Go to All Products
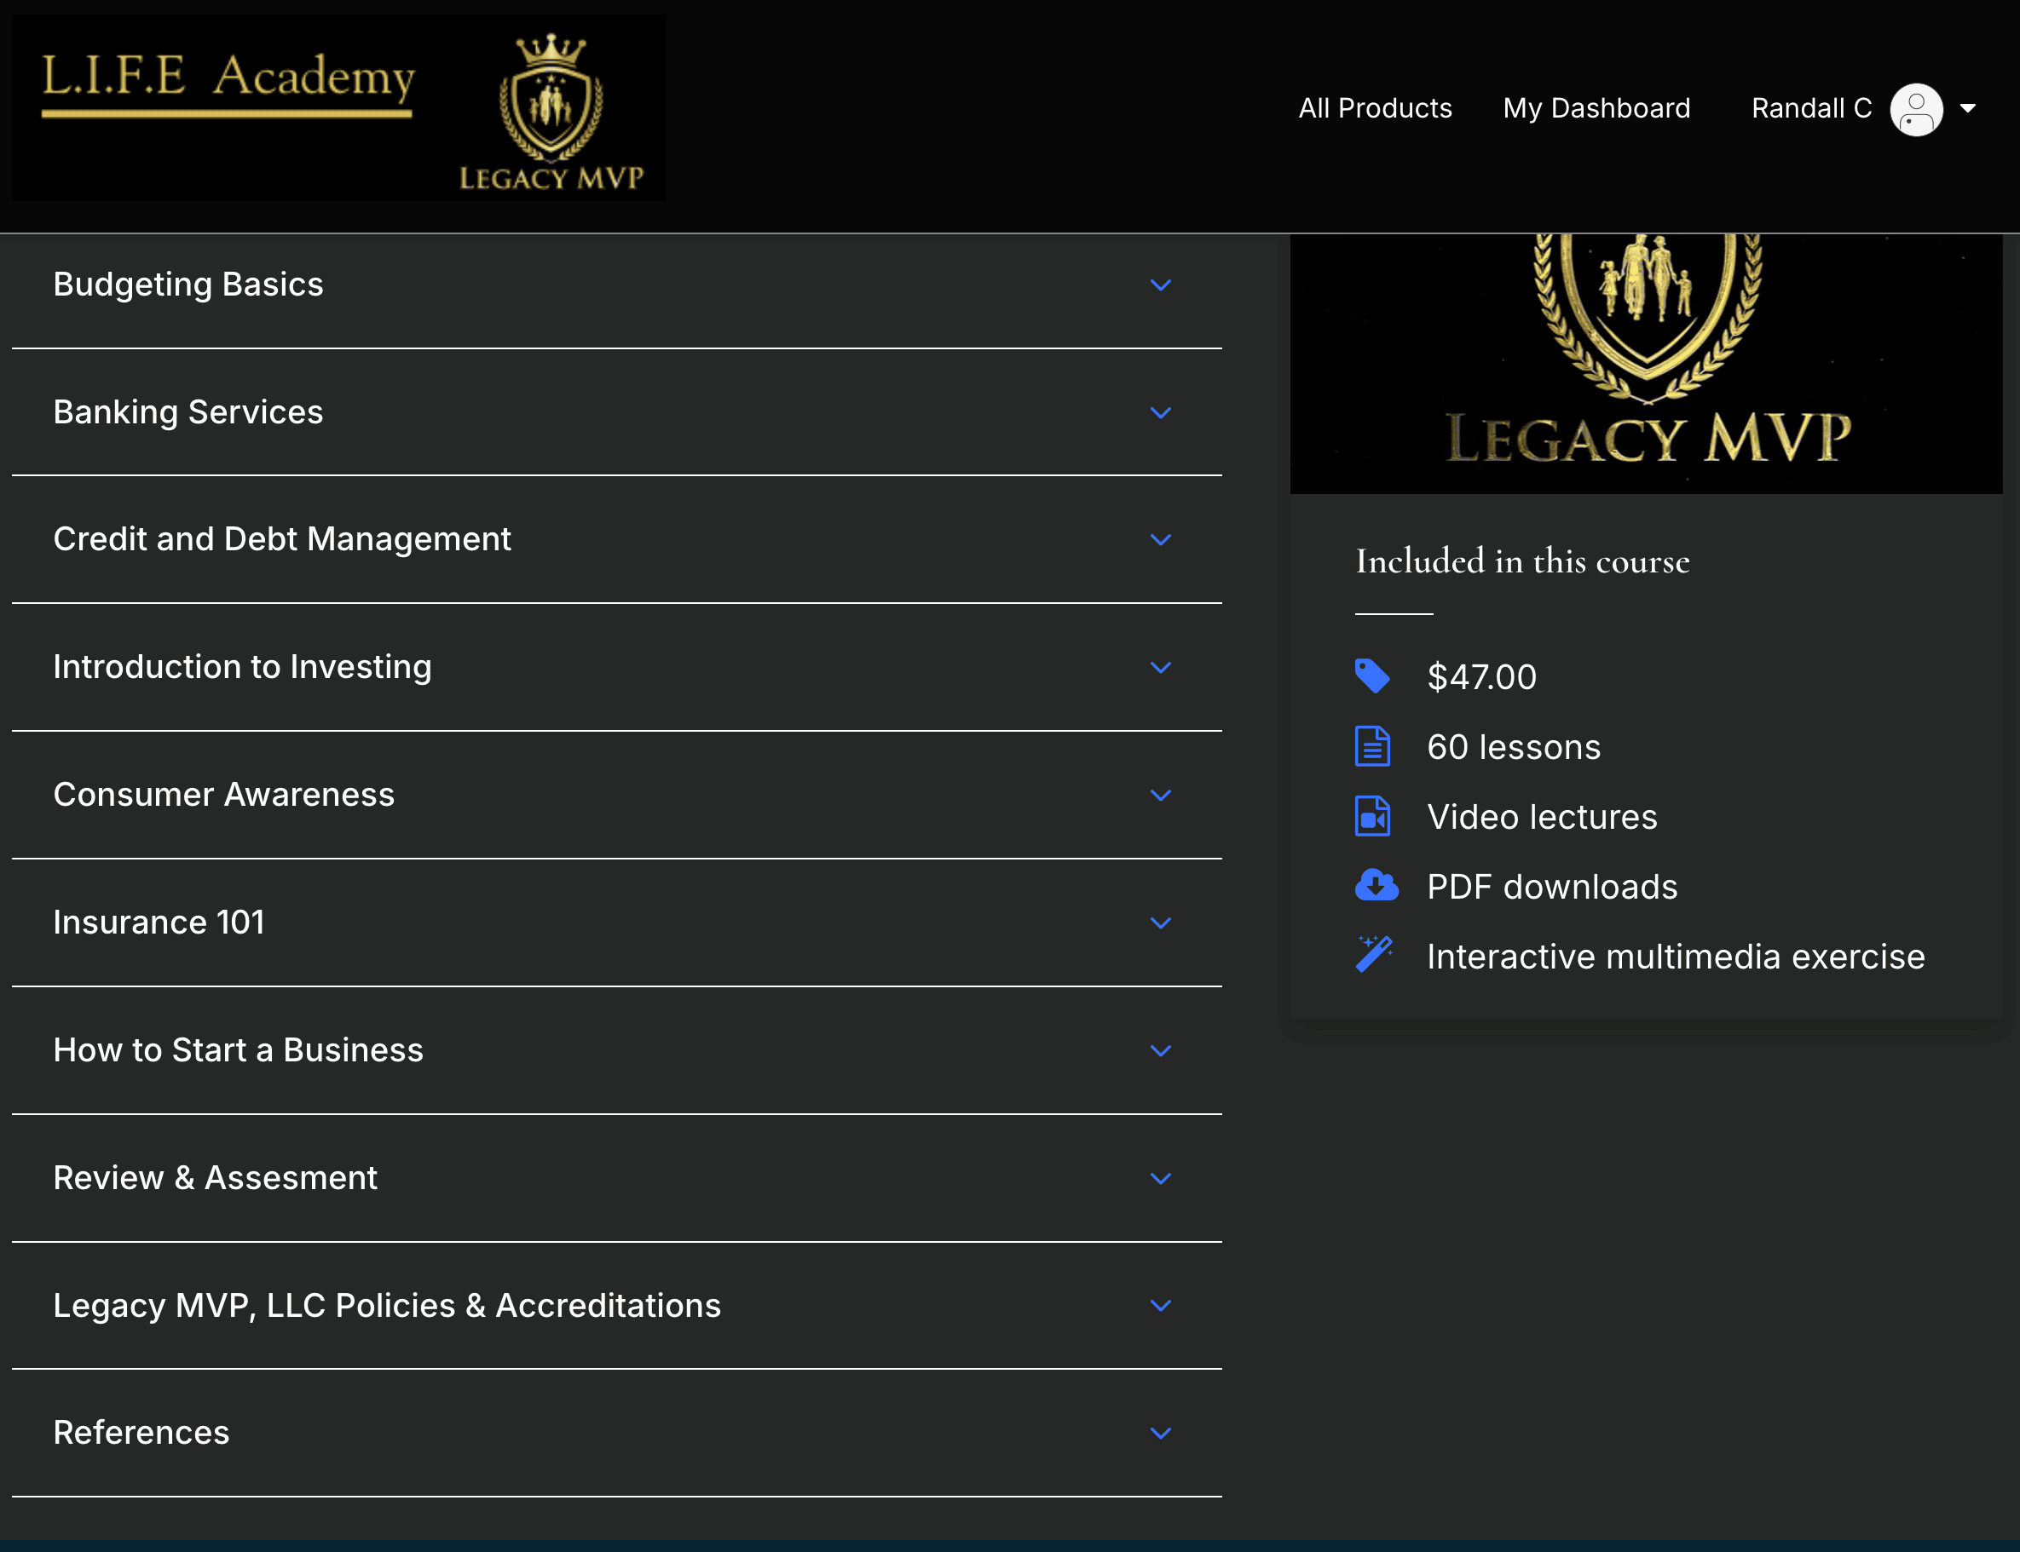The image size is (2020, 1552). click(x=1375, y=108)
